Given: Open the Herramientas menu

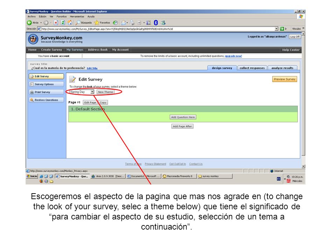Looking at the screenshot, I should tap(77, 16).
